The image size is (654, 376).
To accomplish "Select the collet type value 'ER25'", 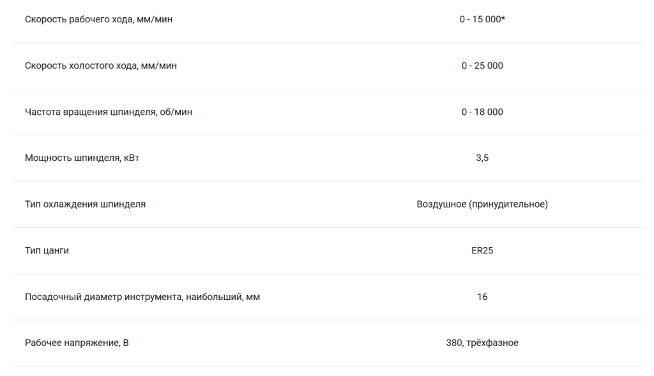I will point(482,250).
